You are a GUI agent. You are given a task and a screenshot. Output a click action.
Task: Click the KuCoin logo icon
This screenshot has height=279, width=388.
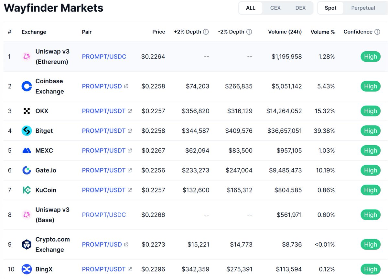click(x=27, y=190)
